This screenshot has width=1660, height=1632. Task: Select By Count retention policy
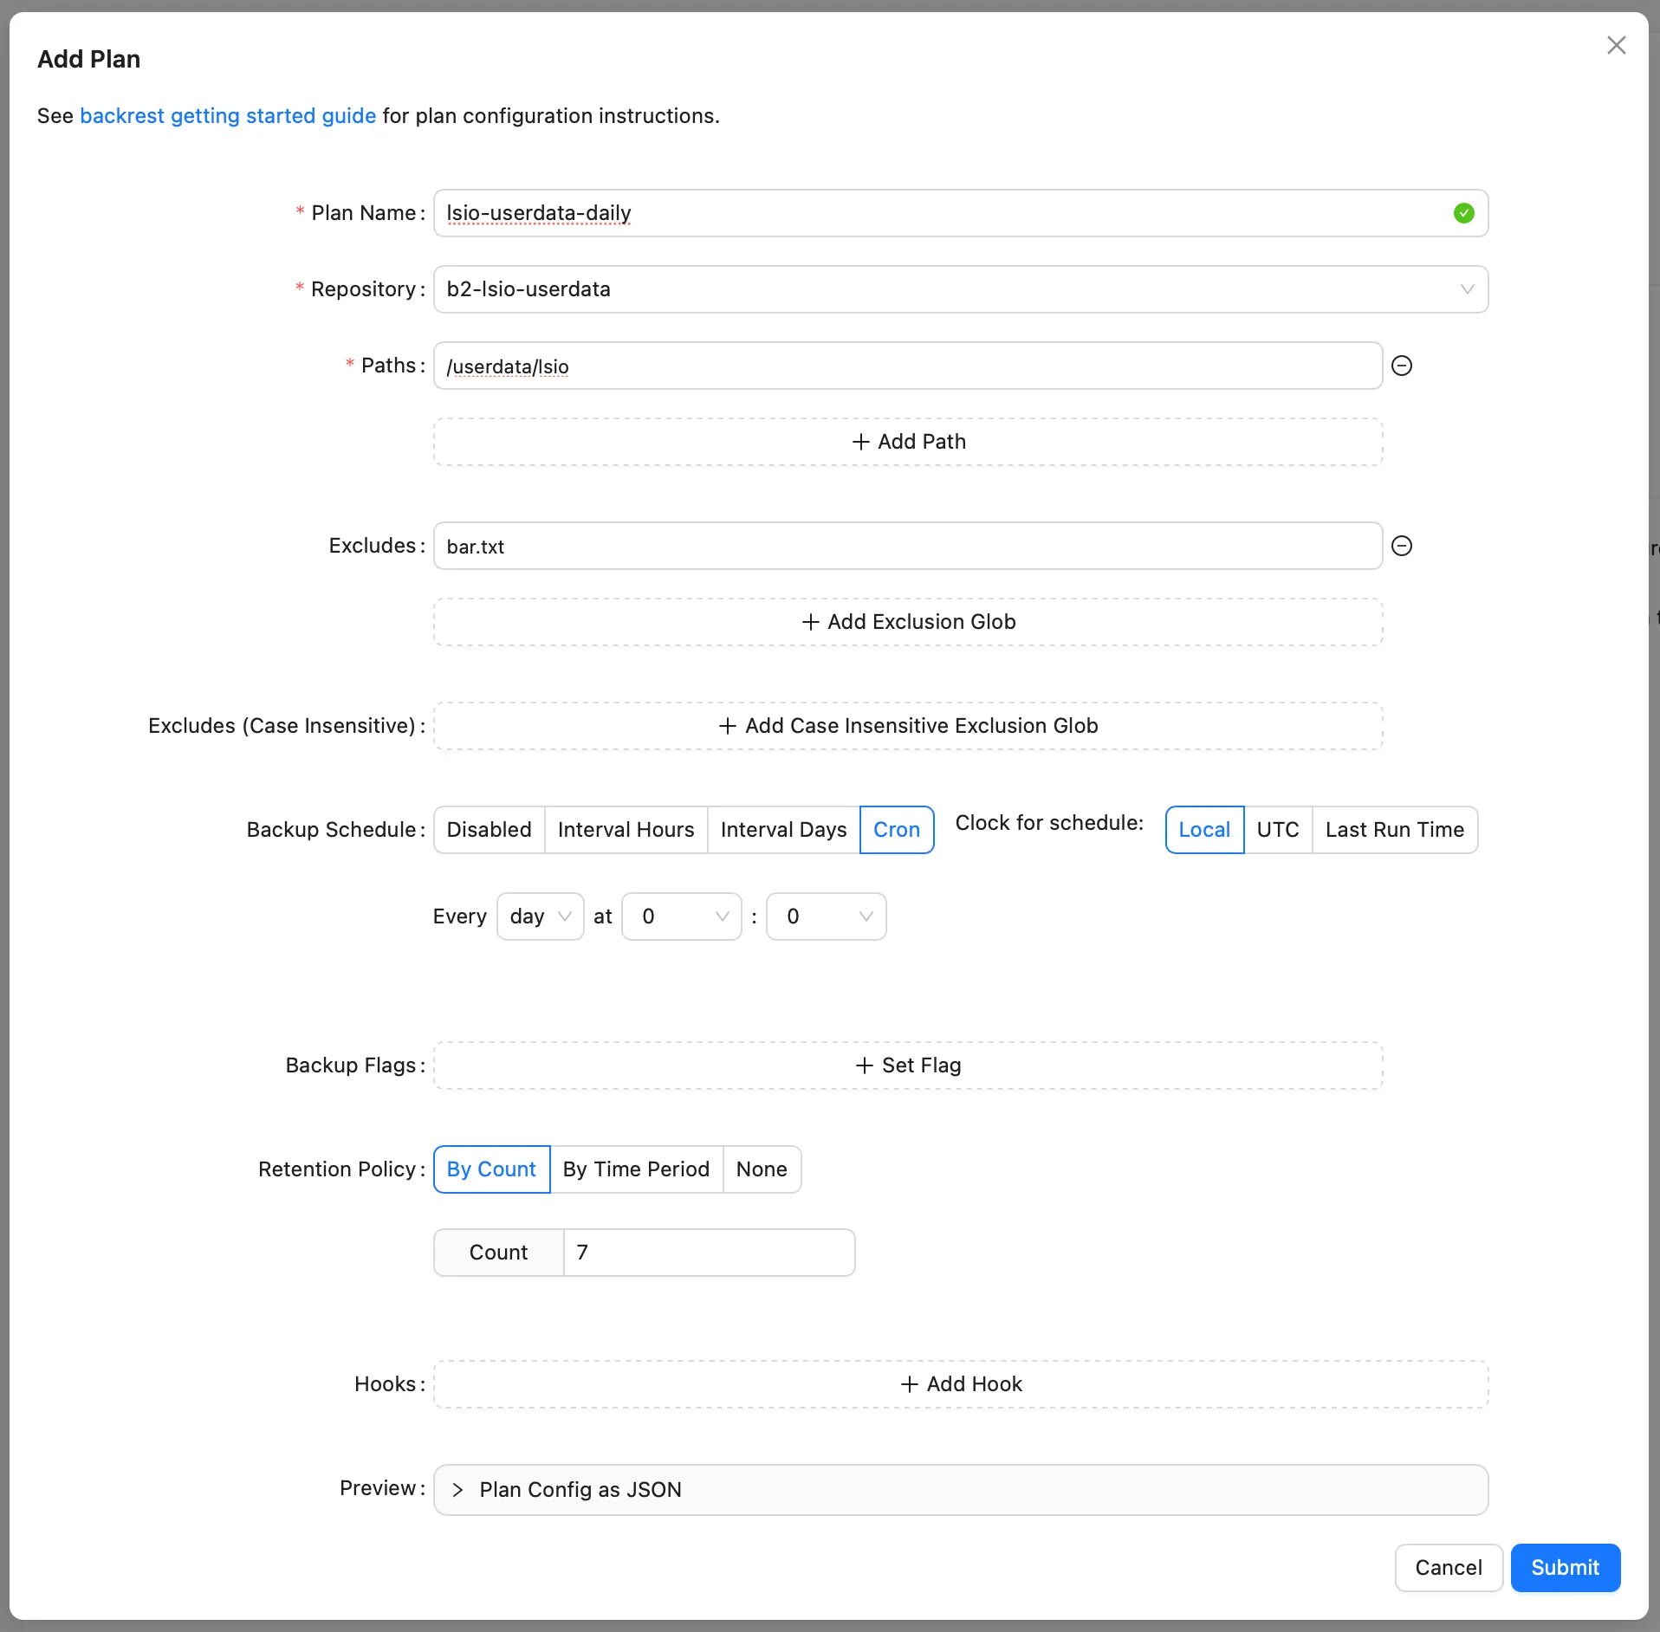[491, 1169]
